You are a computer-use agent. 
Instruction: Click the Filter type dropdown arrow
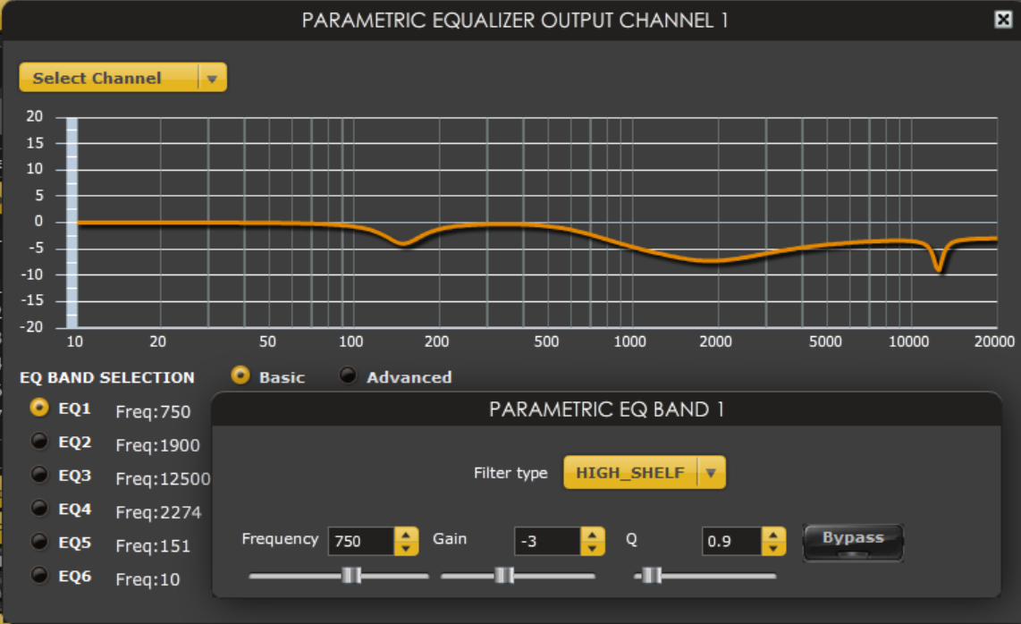tap(711, 473)
